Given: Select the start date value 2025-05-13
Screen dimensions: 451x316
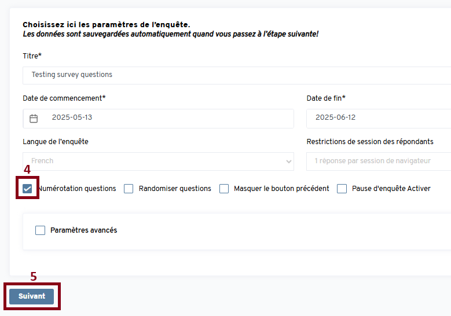Looking at the screenshot, I should tap(72, 118).
